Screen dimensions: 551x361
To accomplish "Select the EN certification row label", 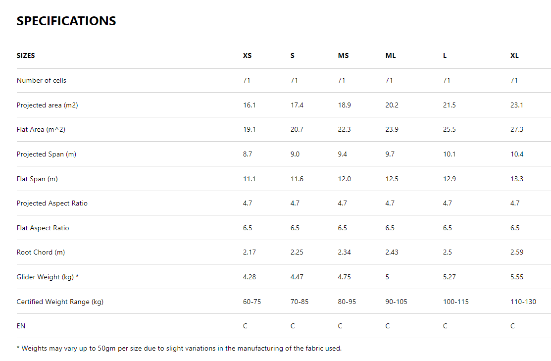I will pos(21,326).
